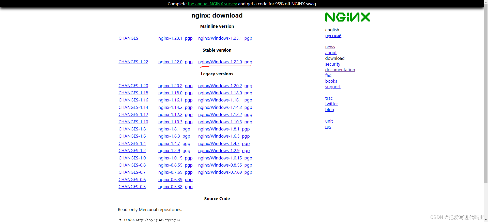Open CHANGES-0.6 link

click(x=132, y=180)
